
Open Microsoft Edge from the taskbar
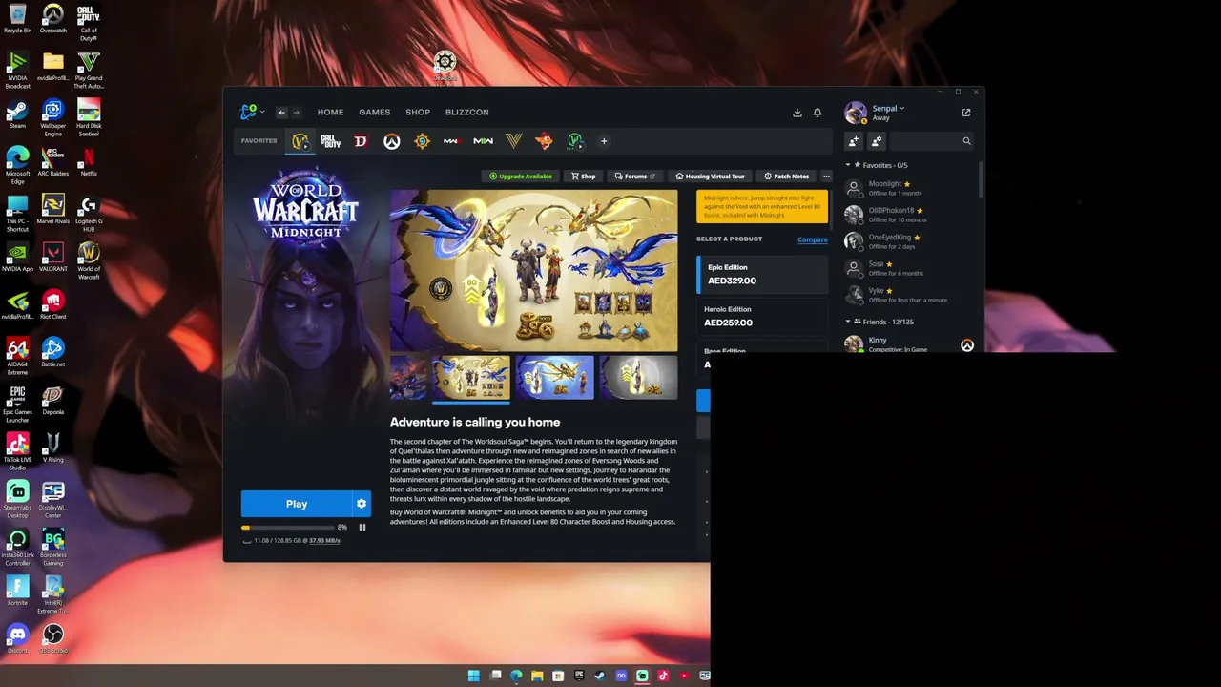[x=516, y=676]
